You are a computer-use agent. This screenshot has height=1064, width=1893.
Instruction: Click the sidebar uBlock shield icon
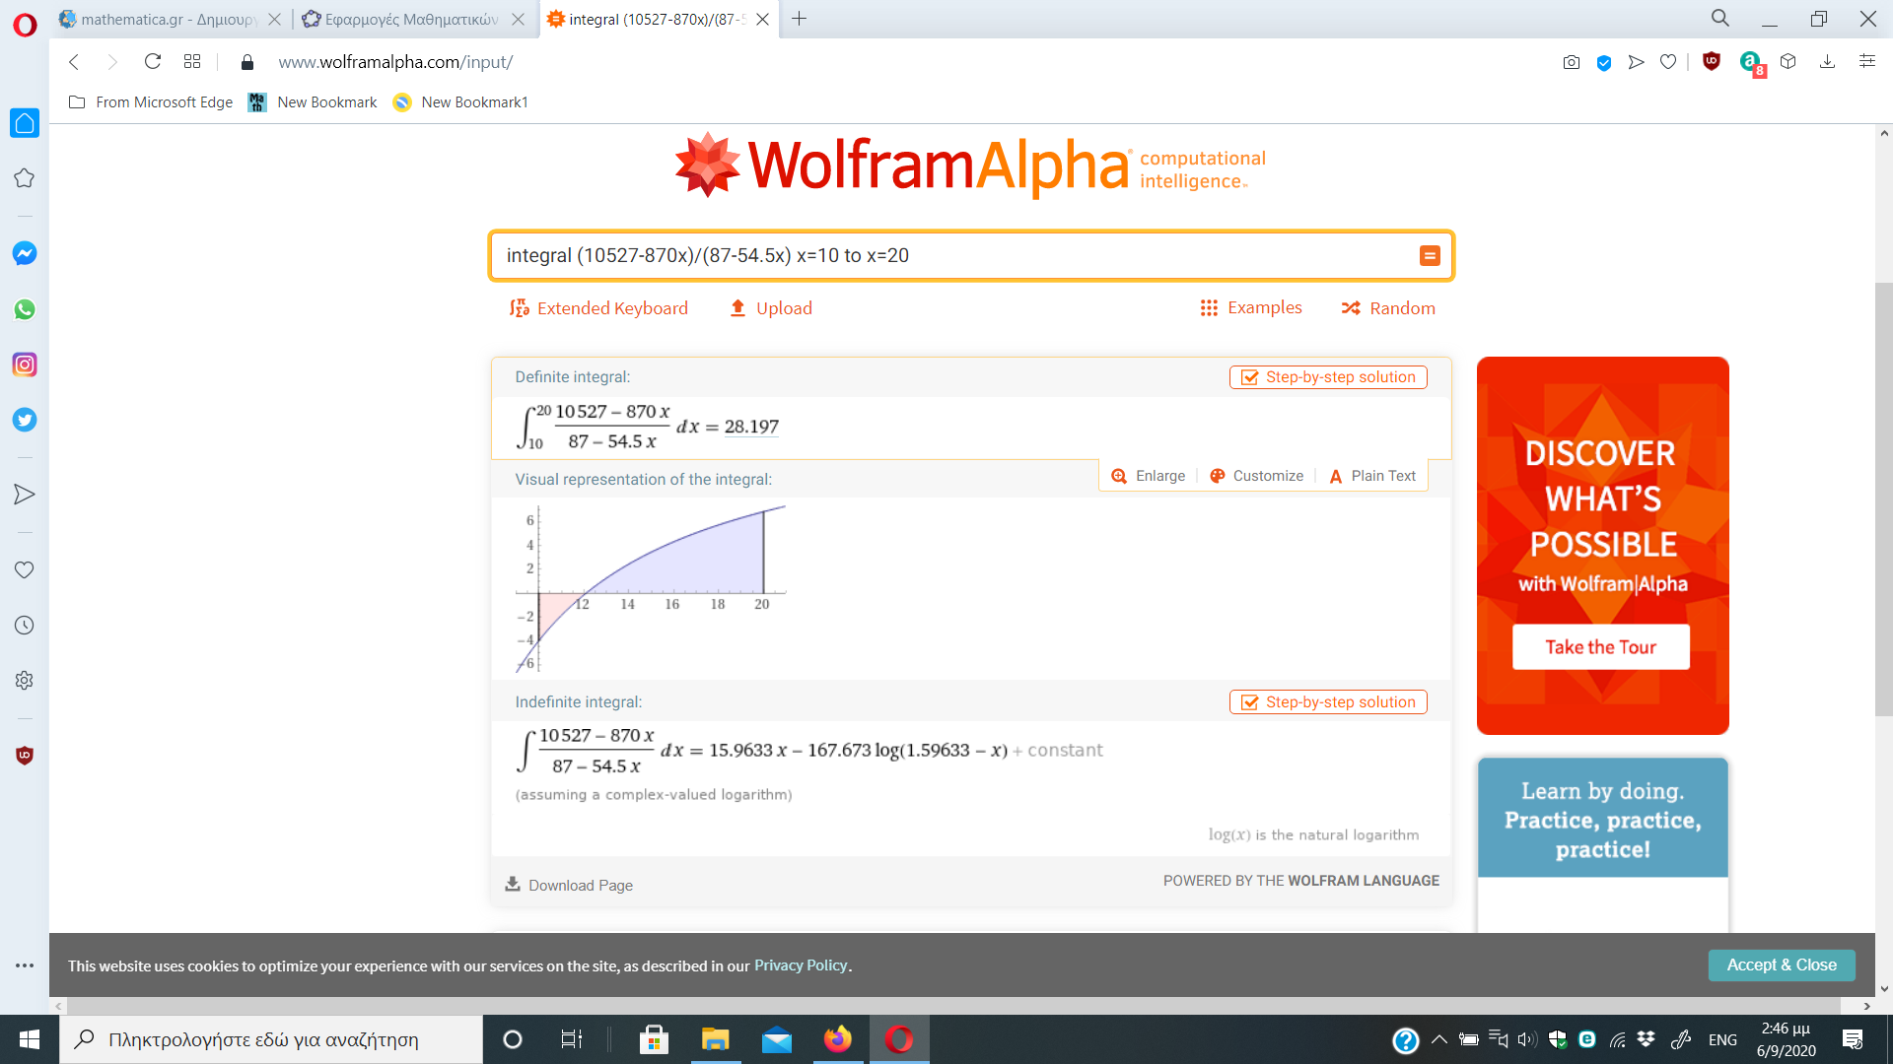pos(25,756)
